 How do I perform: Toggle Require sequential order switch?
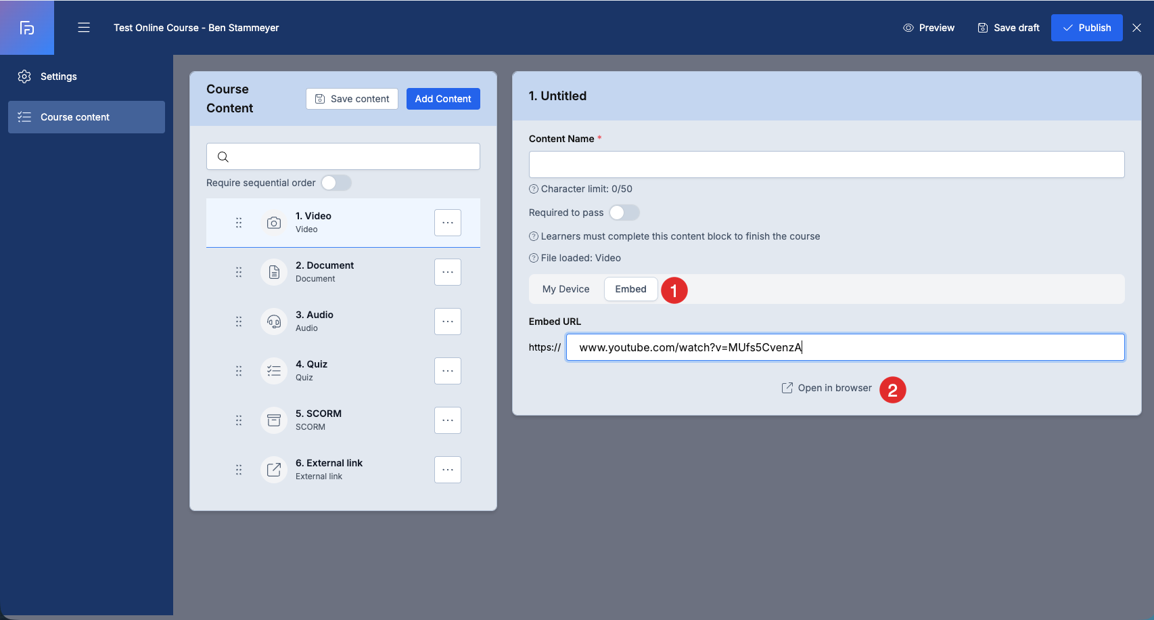tap(336, 183)
